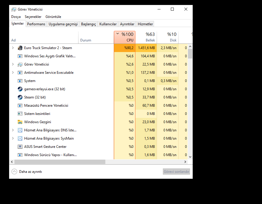Switch to the Başlangıç tab
The height and width of the screenshot is (204, 262).
(89, 24)
